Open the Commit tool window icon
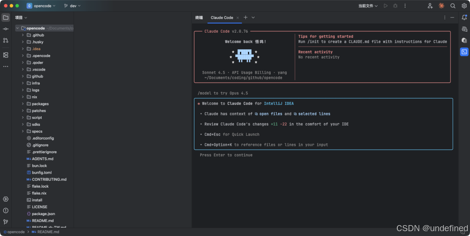Viewport: 470px width, 236px height. (x=6, y=29)
